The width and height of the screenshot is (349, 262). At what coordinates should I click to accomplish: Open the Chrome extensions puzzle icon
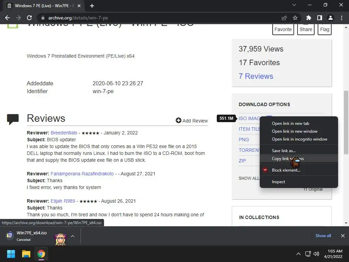click(x=308, y=18)
